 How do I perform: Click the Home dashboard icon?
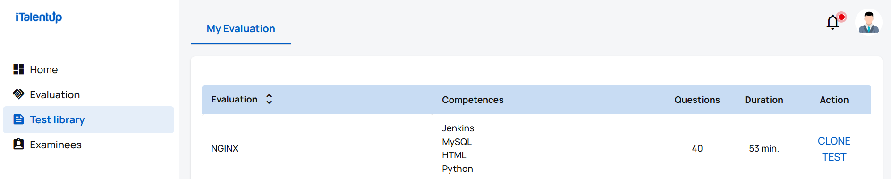(x=18, y=69)
